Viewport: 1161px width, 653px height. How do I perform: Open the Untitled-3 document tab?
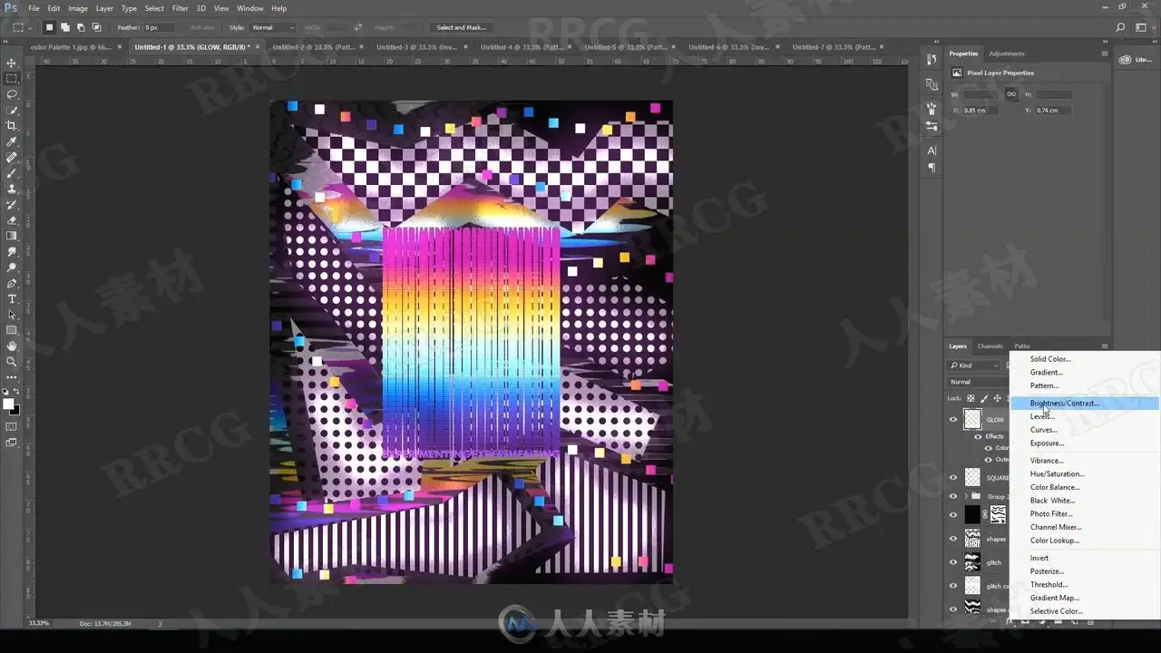[415, 46]
